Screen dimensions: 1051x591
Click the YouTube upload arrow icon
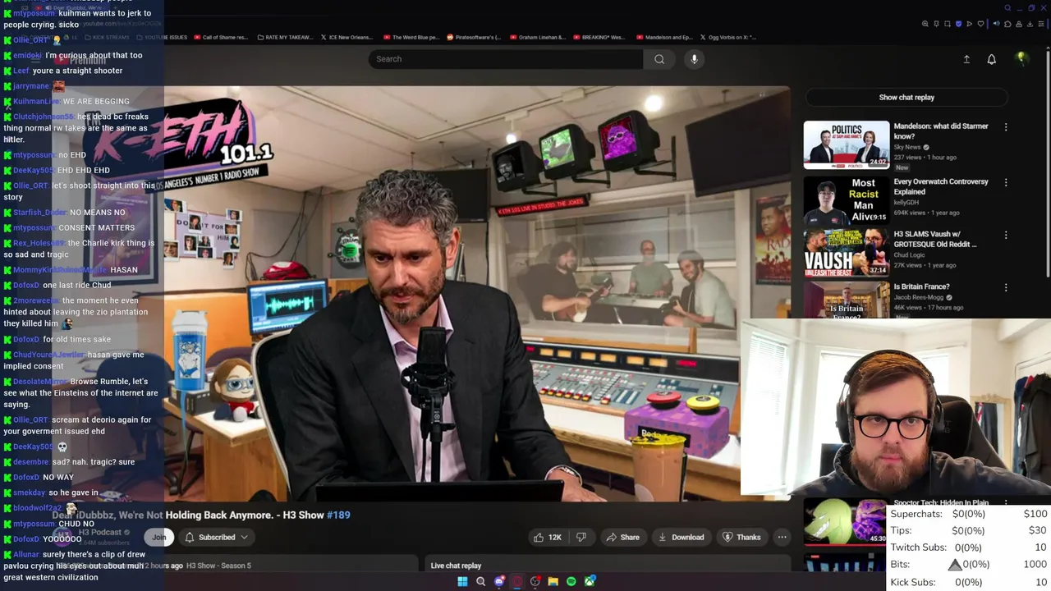click(x=966, y=59)
